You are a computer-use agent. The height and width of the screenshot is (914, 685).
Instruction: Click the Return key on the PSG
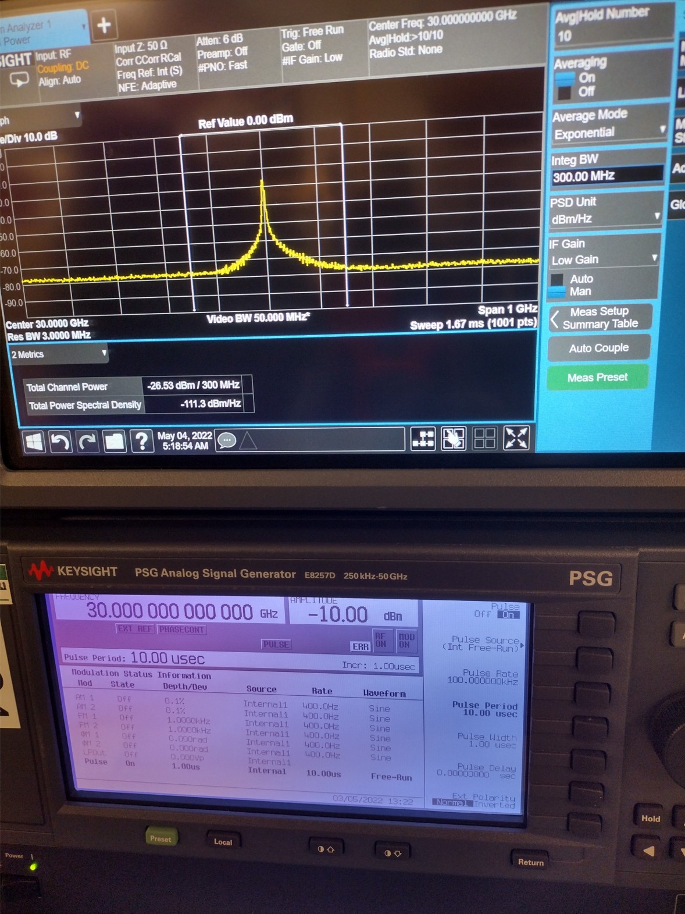coord(531,862)
